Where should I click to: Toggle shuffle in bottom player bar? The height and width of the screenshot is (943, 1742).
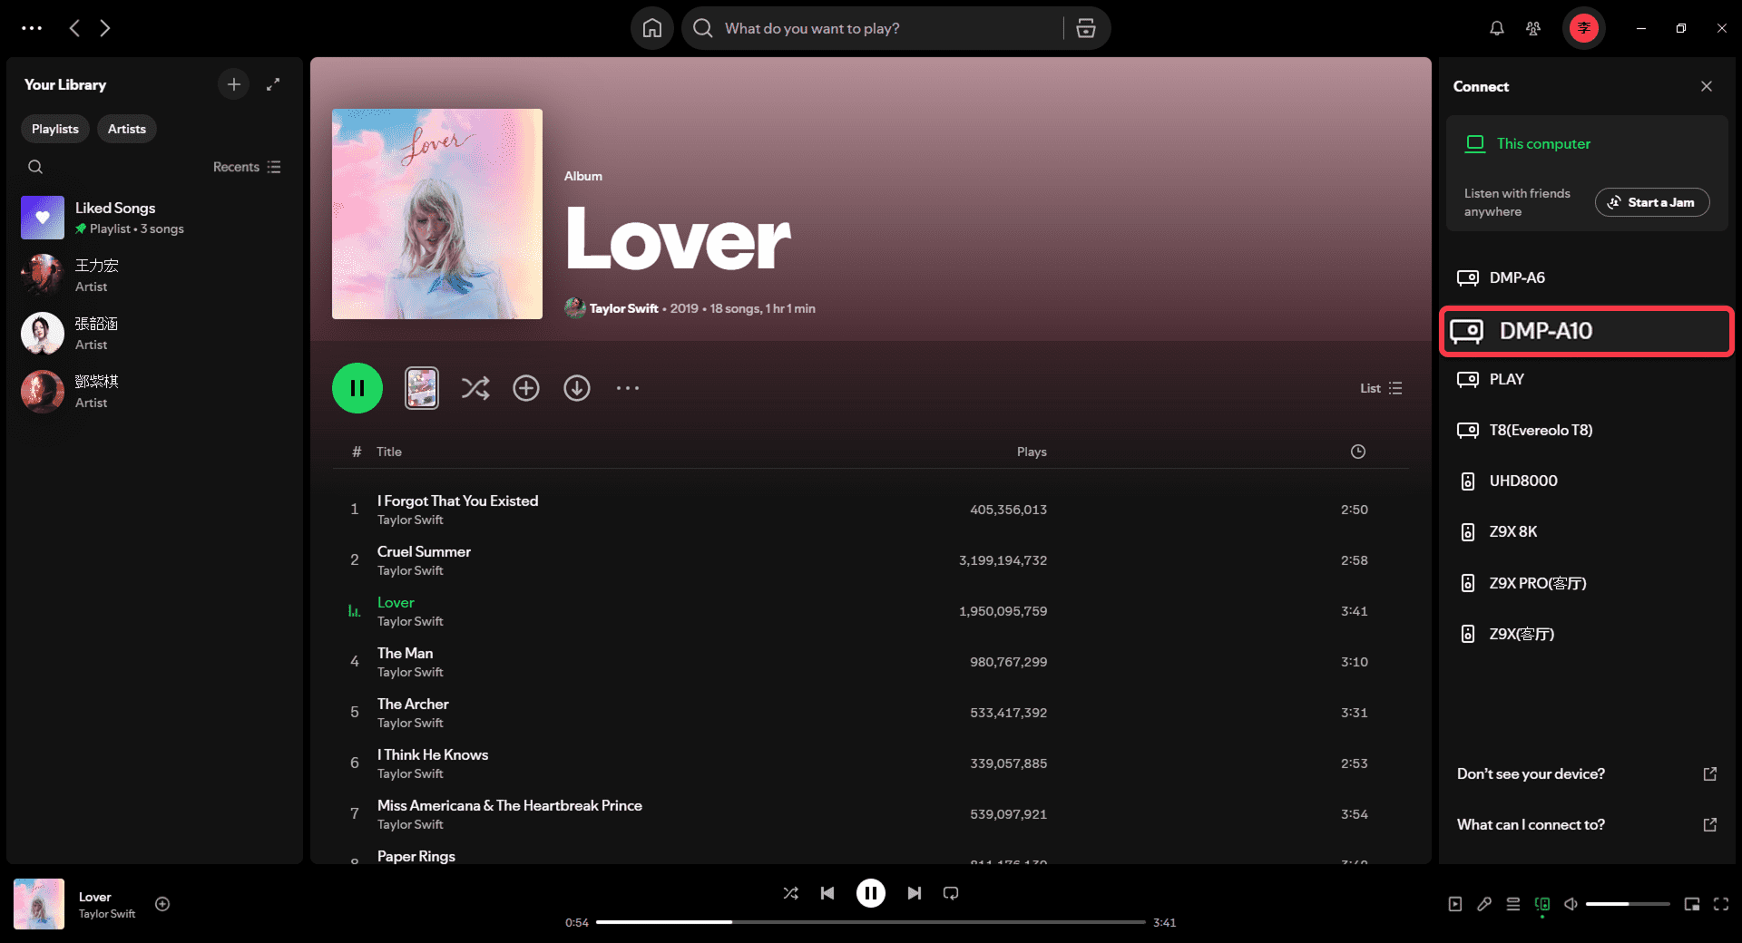point(790,893)
